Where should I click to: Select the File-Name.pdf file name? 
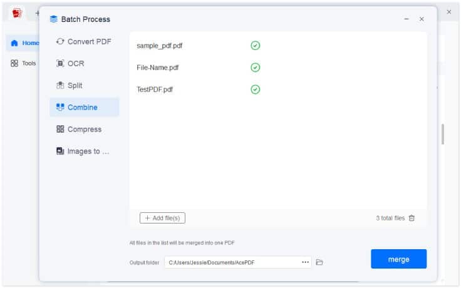tap(158, 68)
